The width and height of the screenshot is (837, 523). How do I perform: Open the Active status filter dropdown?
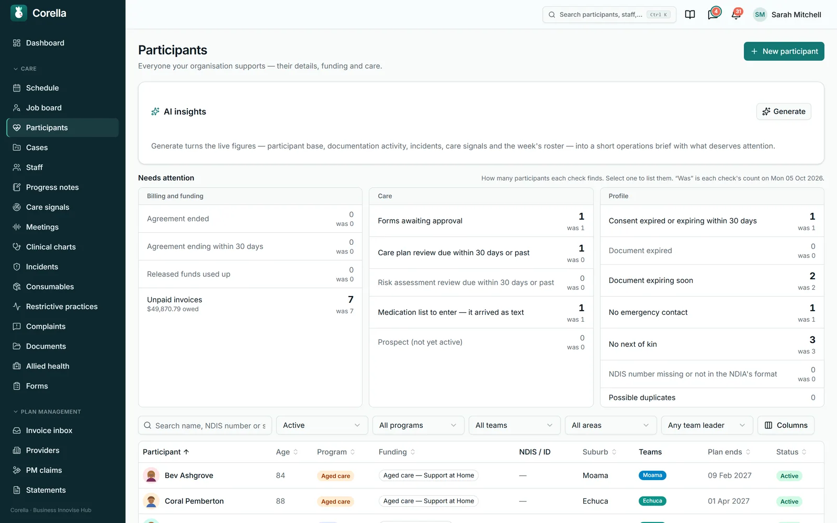(322, 425)
